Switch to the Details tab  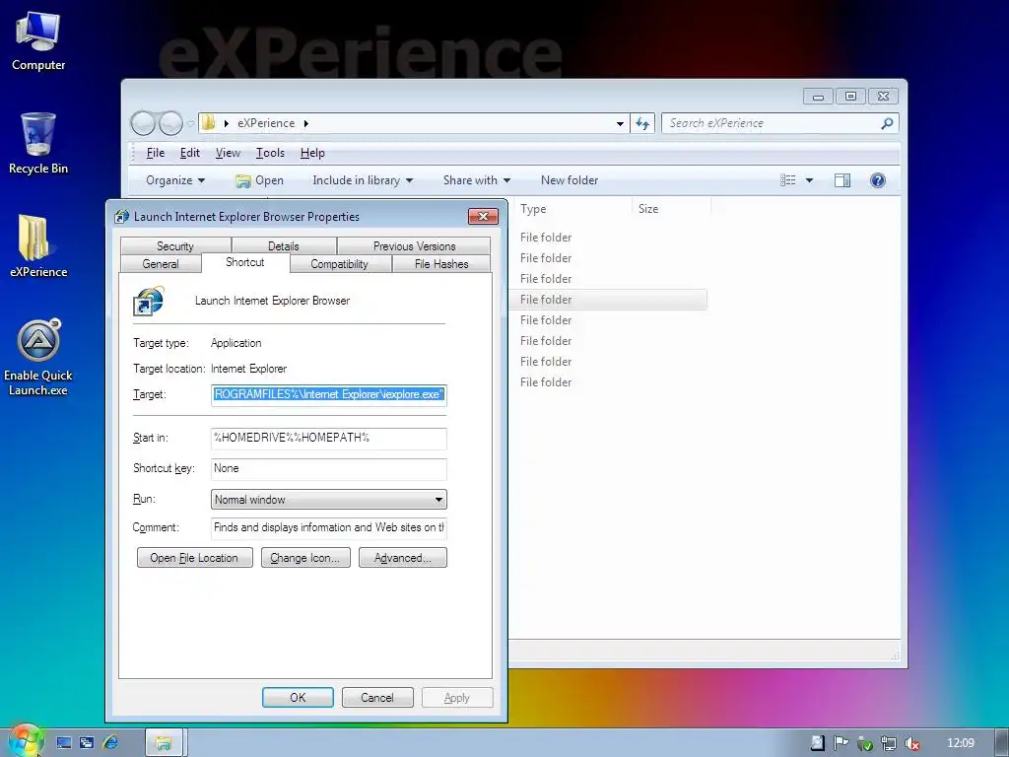click(x=283, y=245)
